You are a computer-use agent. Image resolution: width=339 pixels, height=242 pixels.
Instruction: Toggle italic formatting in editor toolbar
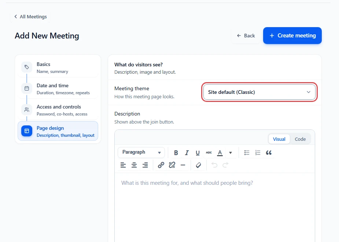point(187,153)
